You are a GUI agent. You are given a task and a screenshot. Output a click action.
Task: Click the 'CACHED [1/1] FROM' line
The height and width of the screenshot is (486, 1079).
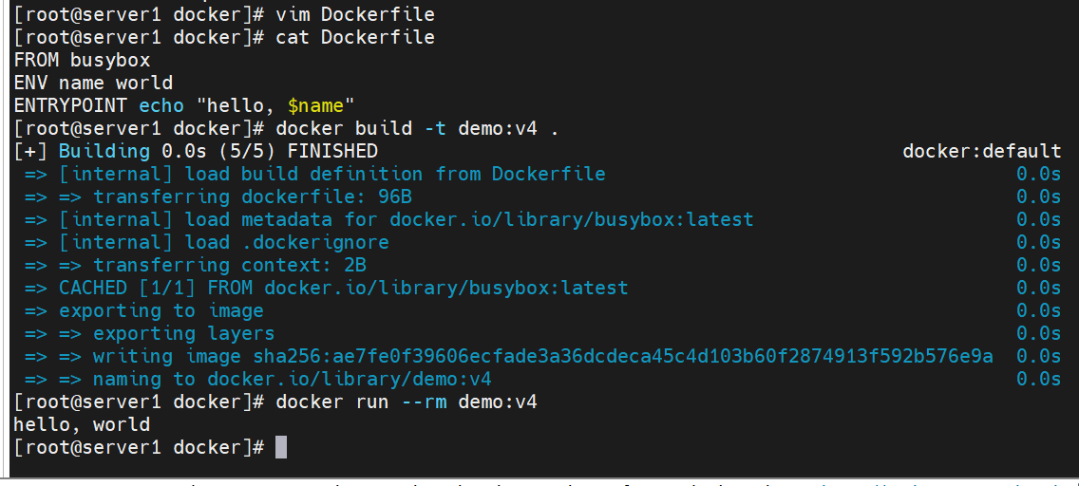point(344,288)
